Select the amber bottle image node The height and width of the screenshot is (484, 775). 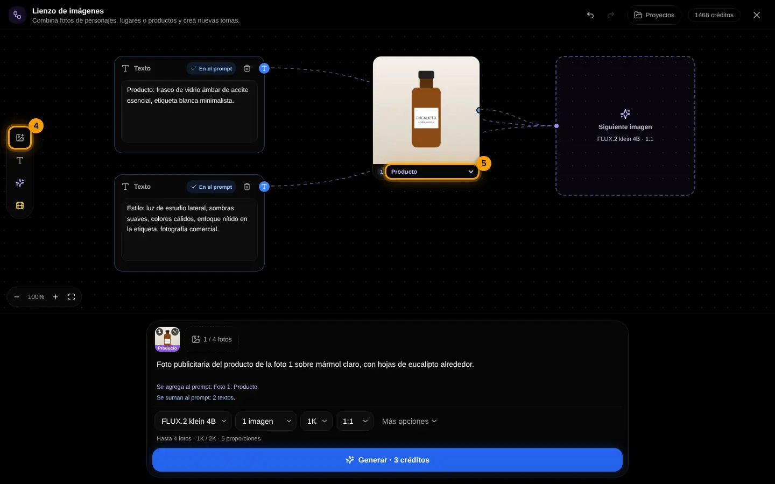coord(426,110)
